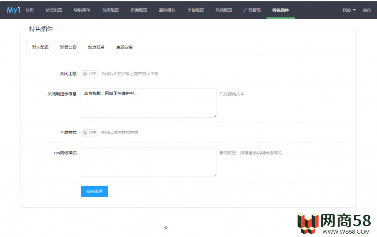Click the 关闭后对应样式失效 hint text
This screenshot has height=237, width=377.
pos(119,132)
